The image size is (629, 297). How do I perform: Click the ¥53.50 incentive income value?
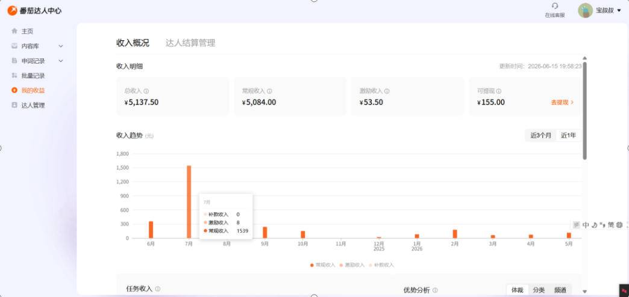372,102
